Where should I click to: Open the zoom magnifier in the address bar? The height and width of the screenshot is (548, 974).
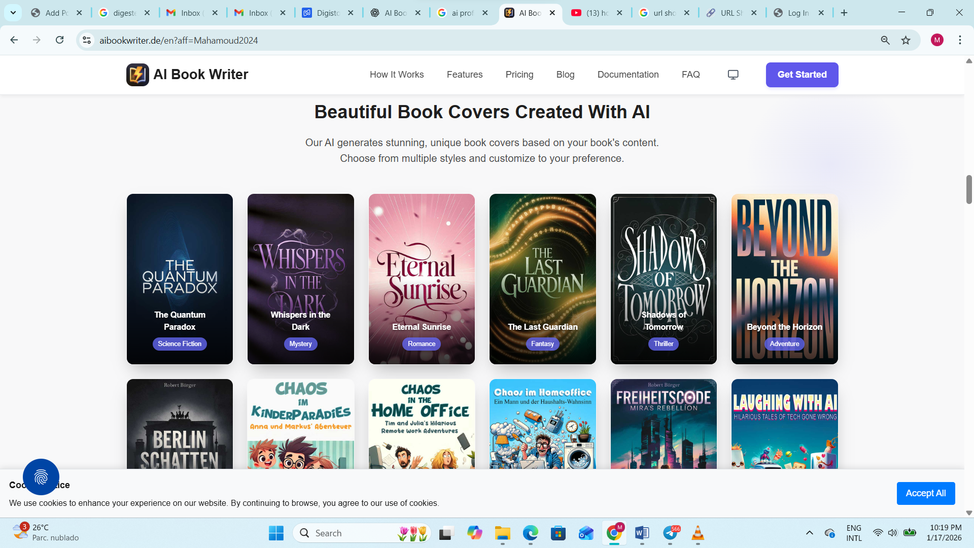(885, 40)
